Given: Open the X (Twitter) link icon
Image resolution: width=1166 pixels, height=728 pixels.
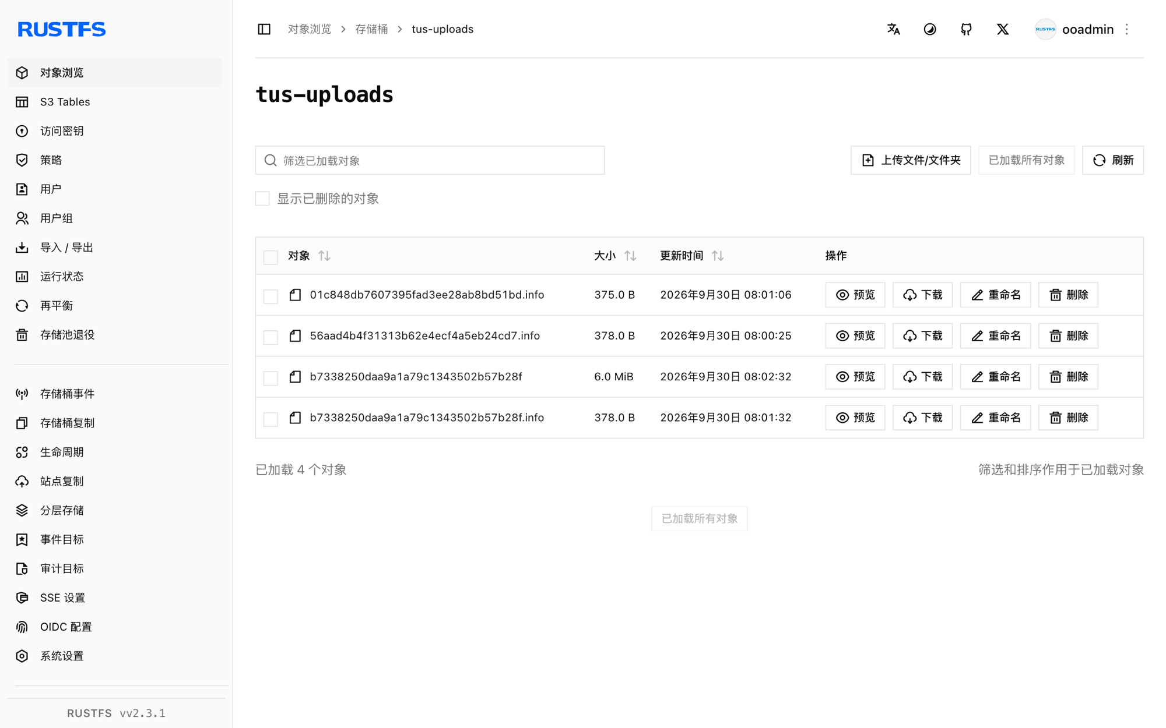Looking at the screenshot, I should pos(1002,29).
